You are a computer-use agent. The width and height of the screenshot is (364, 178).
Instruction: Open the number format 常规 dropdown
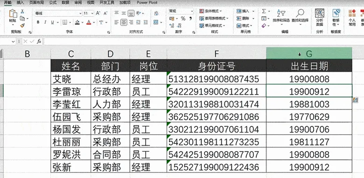pyautogui.click(x=192, y=11)
